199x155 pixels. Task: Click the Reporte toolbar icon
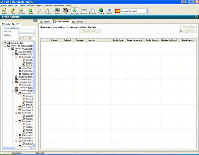click(x=92, y=11)
